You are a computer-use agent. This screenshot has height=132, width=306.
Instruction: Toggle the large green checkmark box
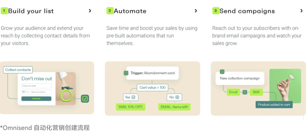pos(85,98)
